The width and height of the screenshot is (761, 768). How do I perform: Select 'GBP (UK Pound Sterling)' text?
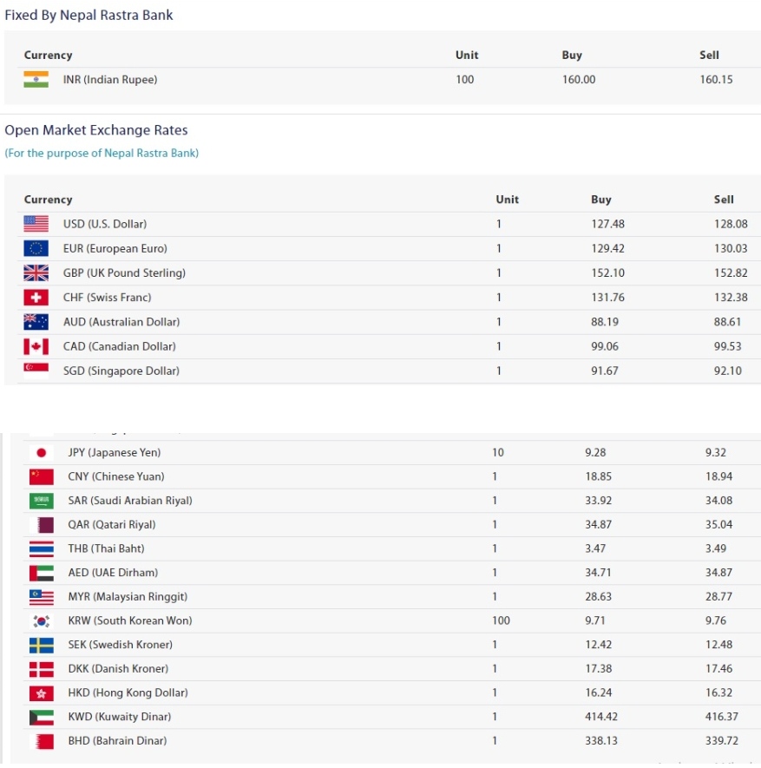(x=124, y=272)
